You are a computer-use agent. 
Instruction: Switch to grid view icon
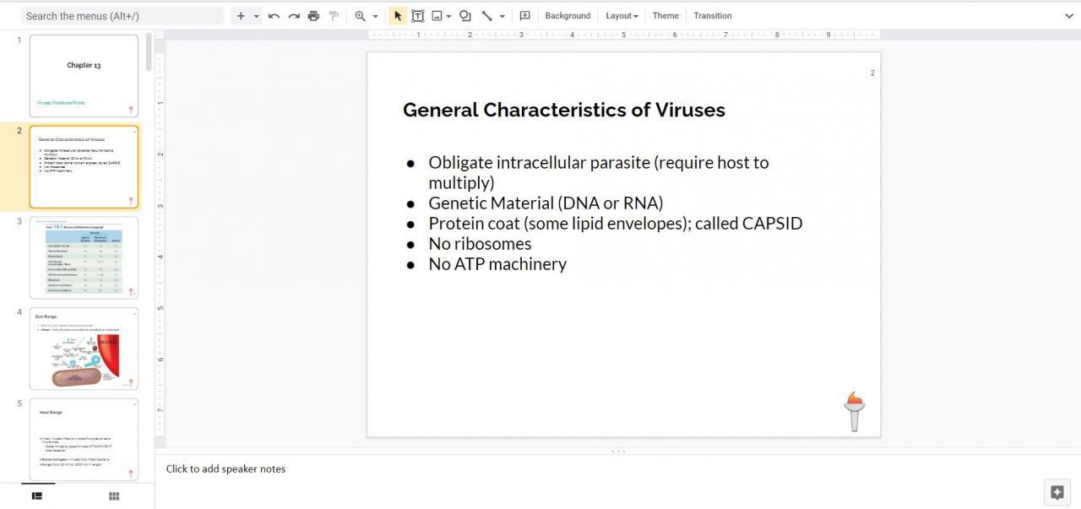tap(114, 496)
